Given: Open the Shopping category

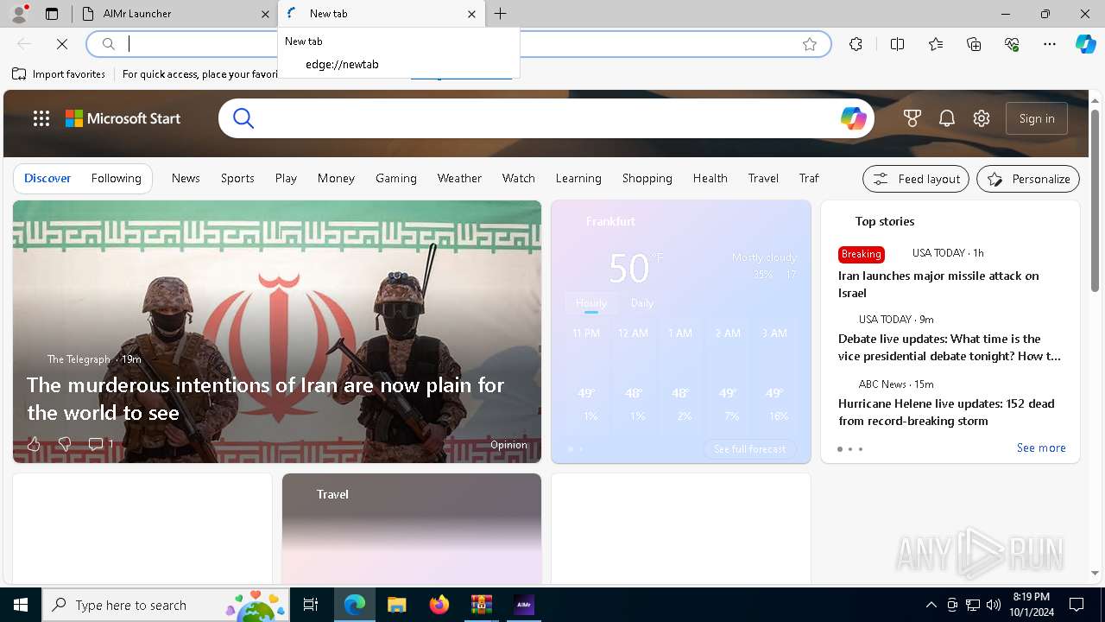Looking at the screenshot, I should click(x=647, y=178).
